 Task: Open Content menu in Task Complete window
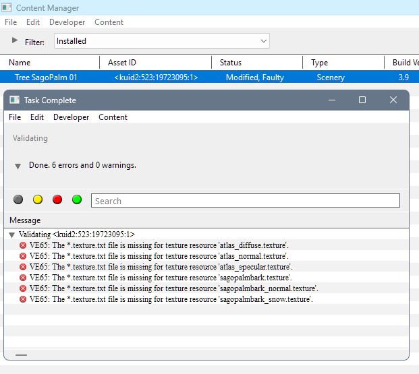tap(113, 117)
